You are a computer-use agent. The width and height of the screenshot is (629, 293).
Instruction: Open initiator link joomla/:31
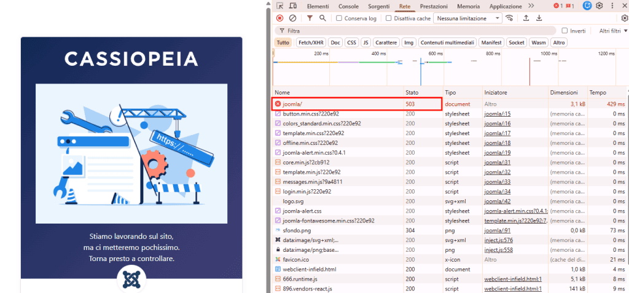click(x=498, y=162)
